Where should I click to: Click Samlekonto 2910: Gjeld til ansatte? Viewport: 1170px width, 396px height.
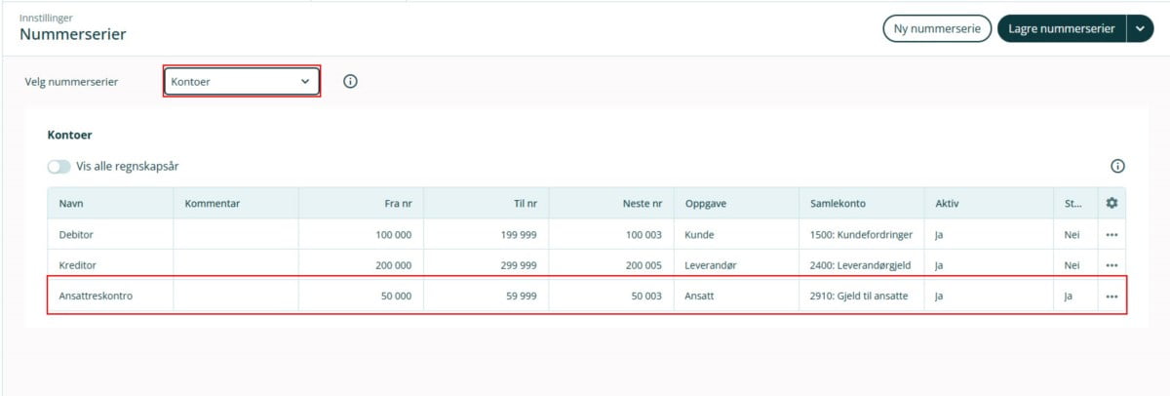pos(859,297)
